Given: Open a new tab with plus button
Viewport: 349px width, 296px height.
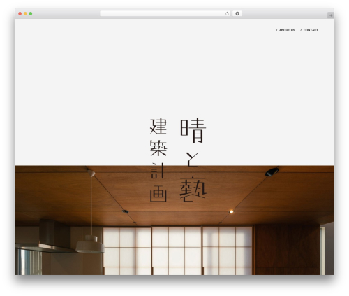Looking at the screenshot, I should (x=331, y=15).
